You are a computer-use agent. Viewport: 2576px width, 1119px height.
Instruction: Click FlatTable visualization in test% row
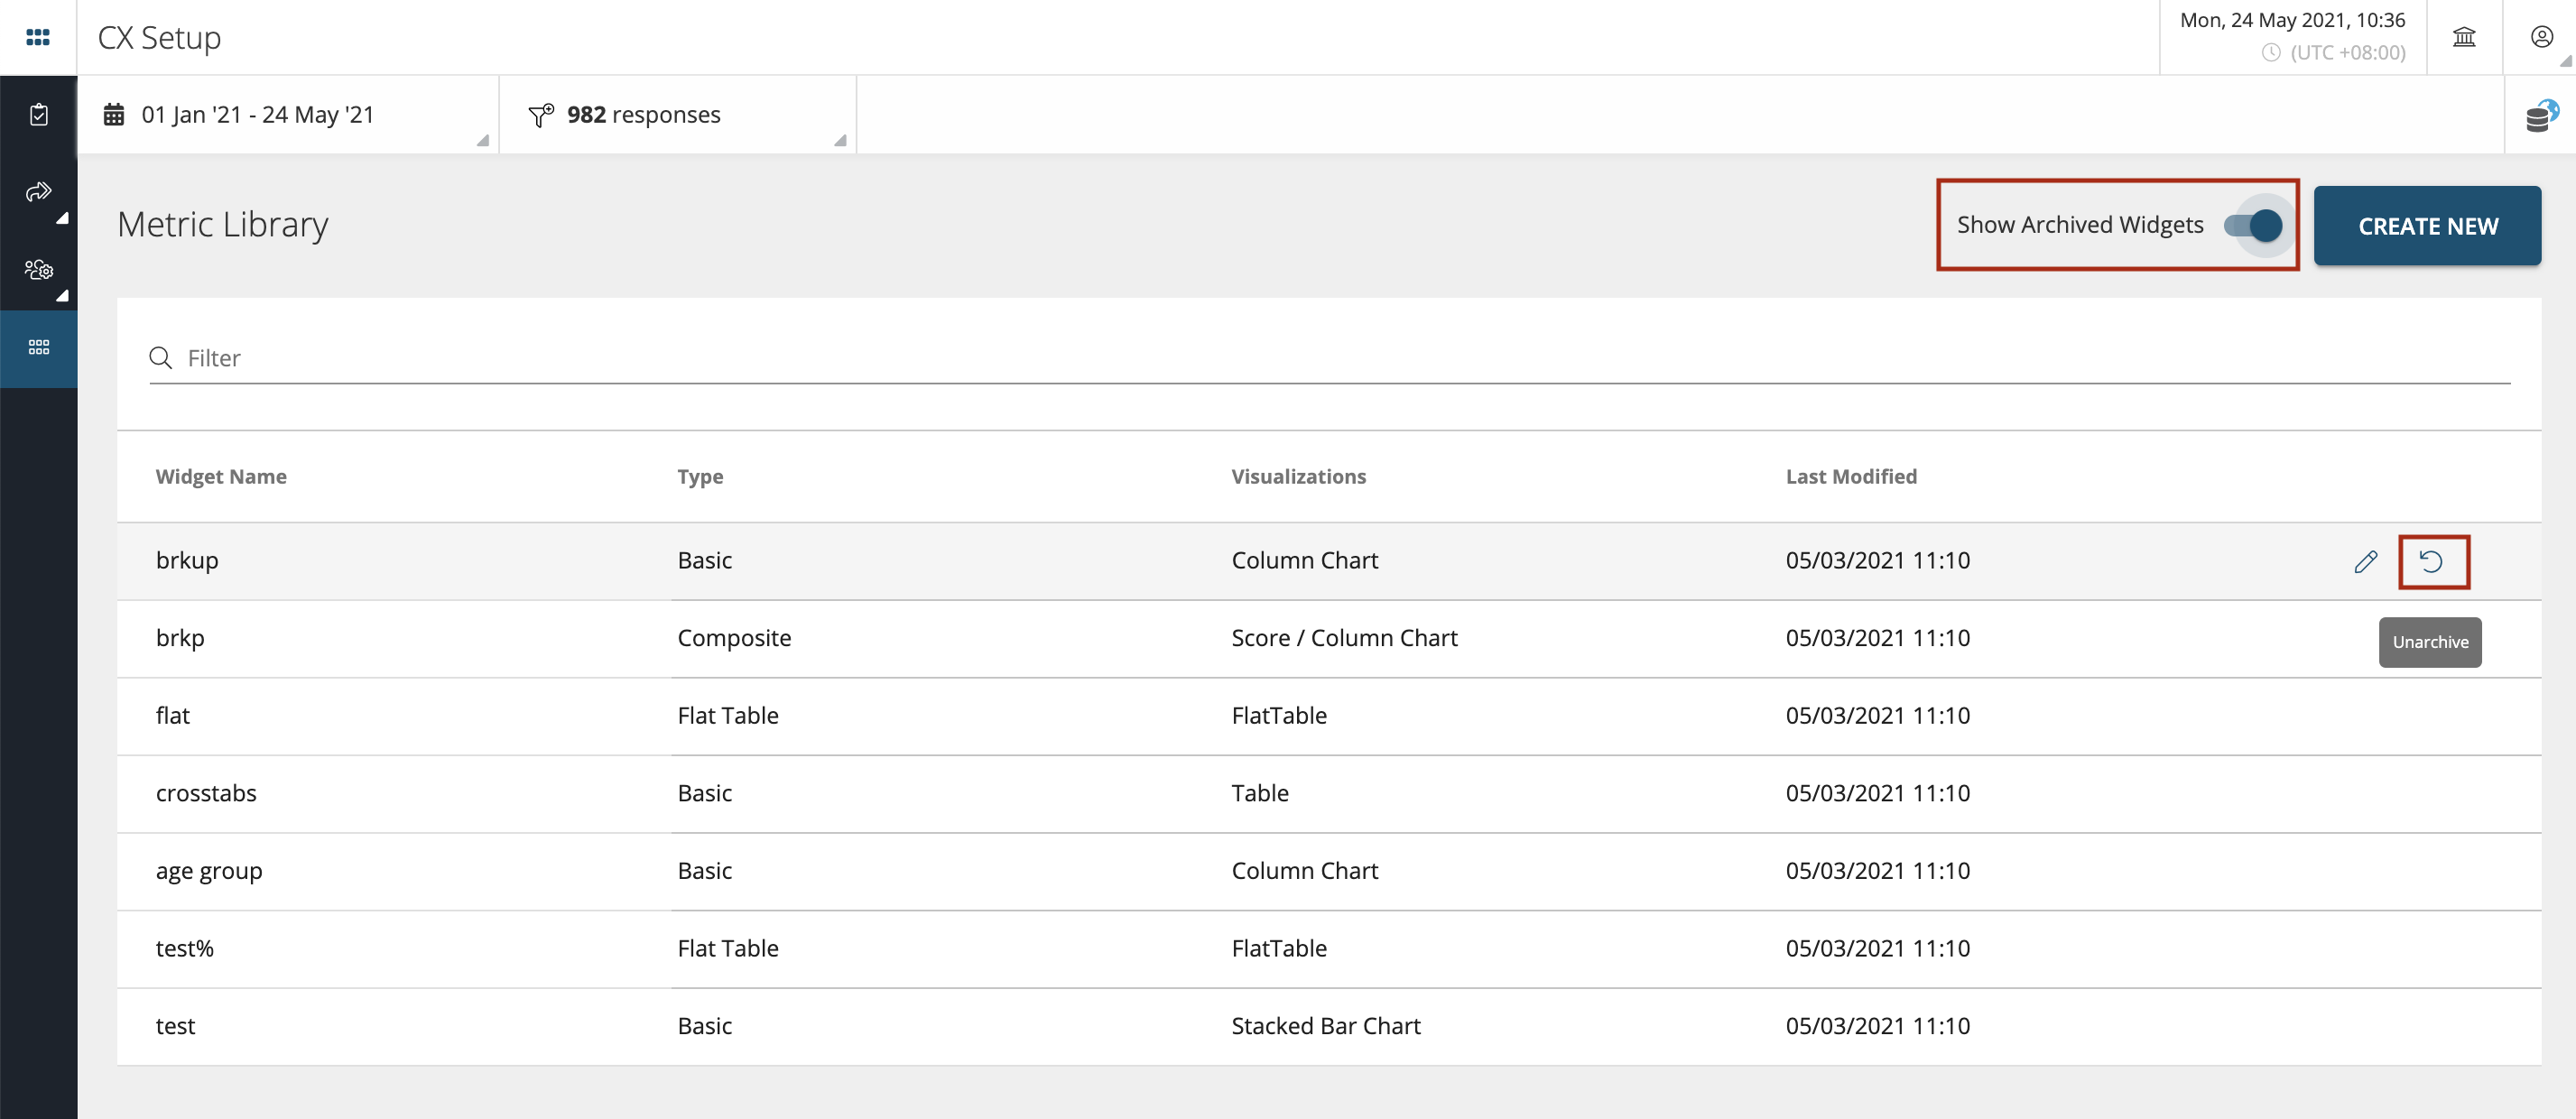pyautogui.click(x=1279, y=948)
